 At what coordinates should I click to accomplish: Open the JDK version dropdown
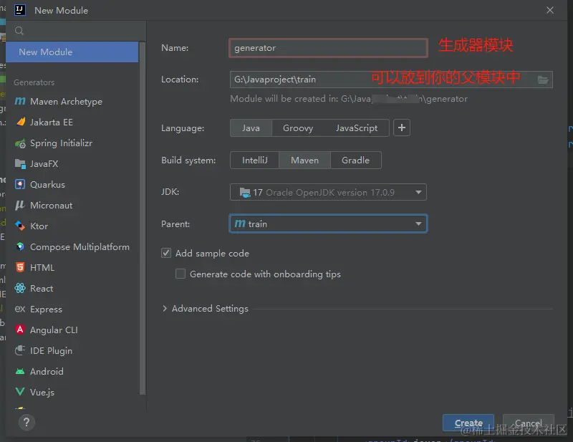click(328, 192)
